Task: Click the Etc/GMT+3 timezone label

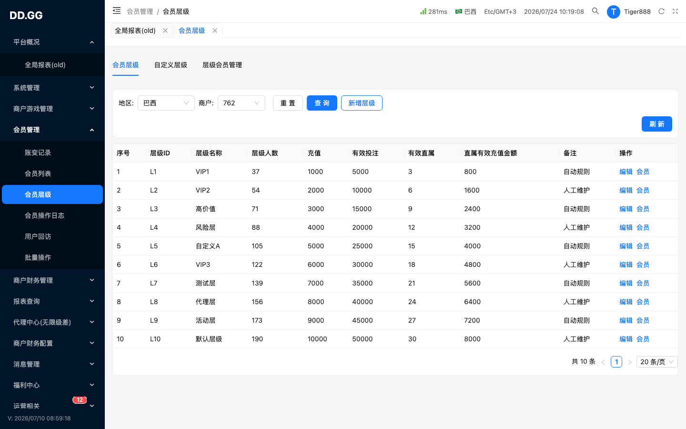Action: point(500,11)
